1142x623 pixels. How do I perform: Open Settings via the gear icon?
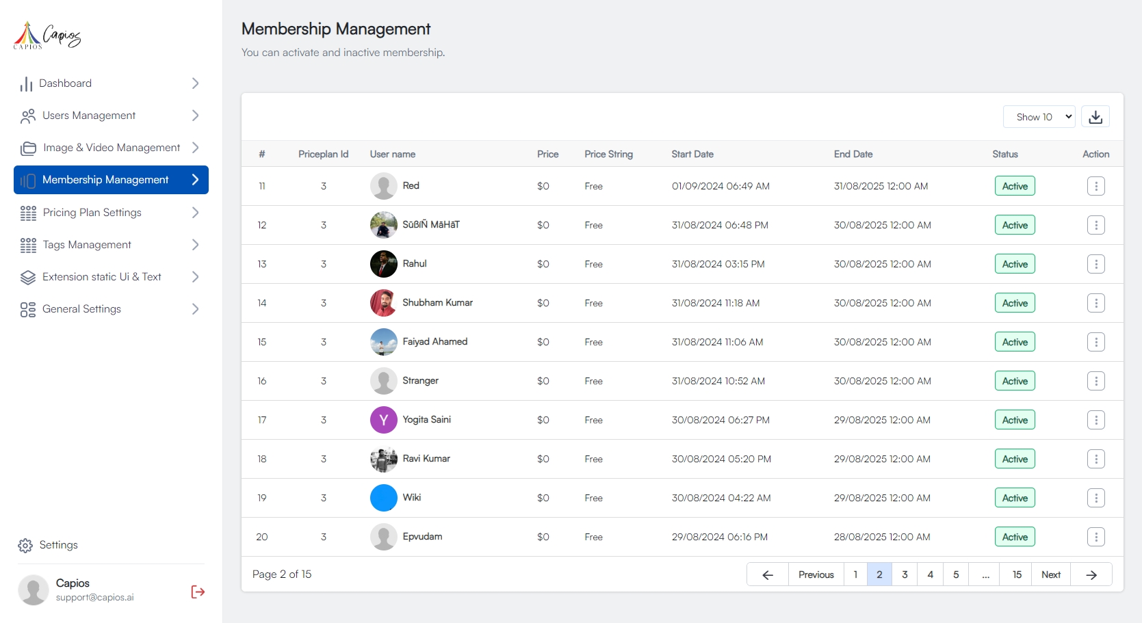(x=25, y=545)
